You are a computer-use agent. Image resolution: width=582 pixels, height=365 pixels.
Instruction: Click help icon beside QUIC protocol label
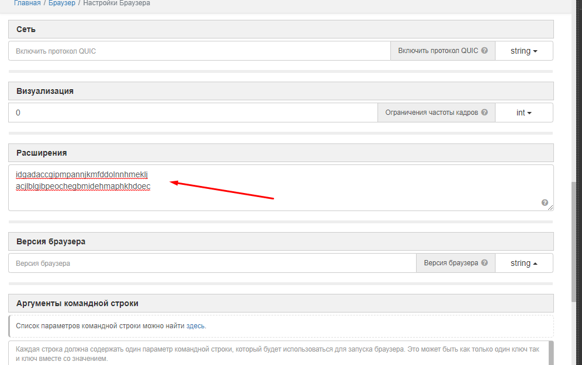484,51
